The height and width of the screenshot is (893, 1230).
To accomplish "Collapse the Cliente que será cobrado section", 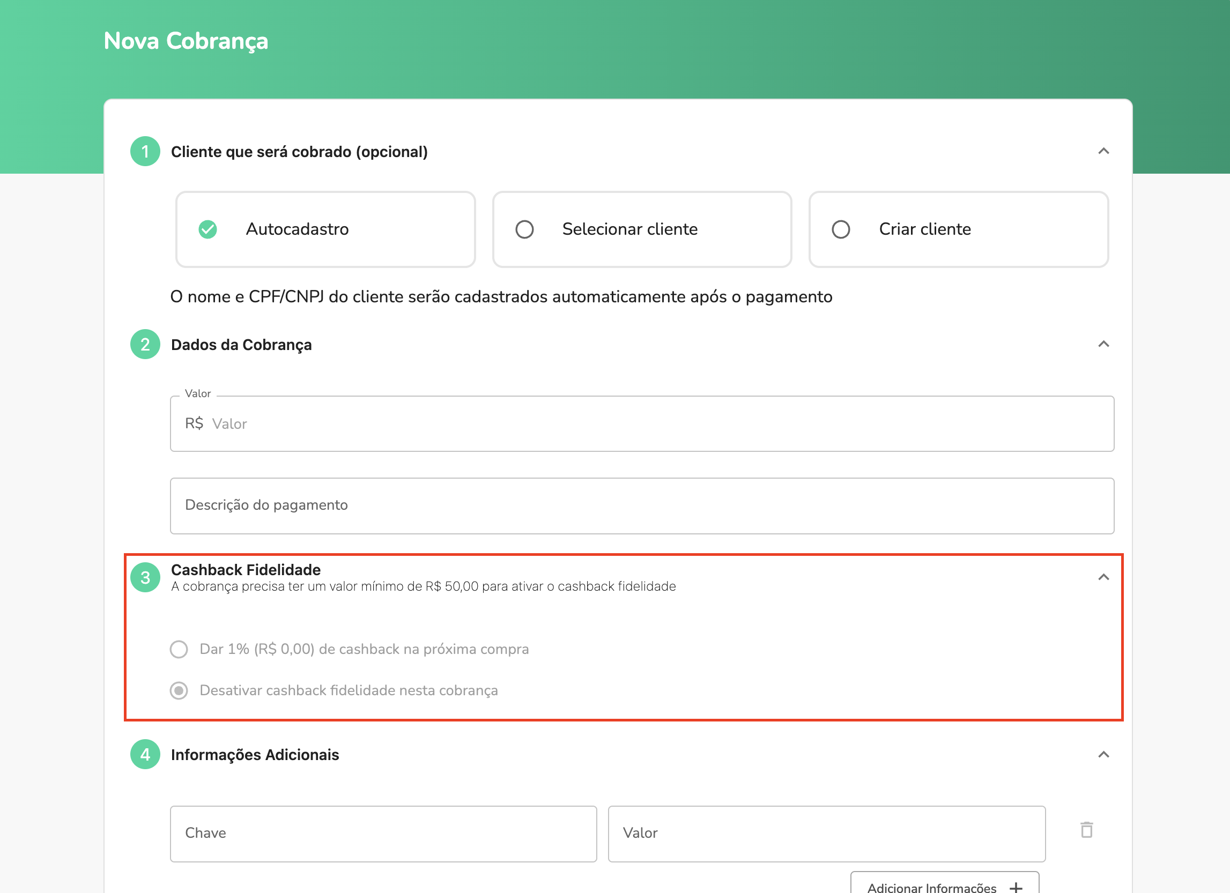I will (1104, 152).
